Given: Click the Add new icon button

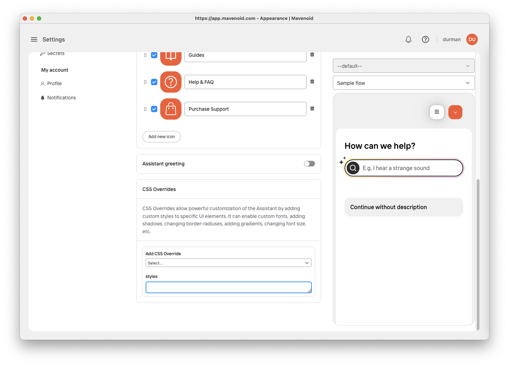Looking at the screenshot, I should (x=162, y=137).
